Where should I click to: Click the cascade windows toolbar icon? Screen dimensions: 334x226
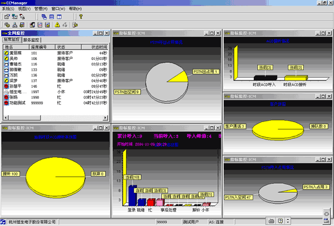[44, 17]
